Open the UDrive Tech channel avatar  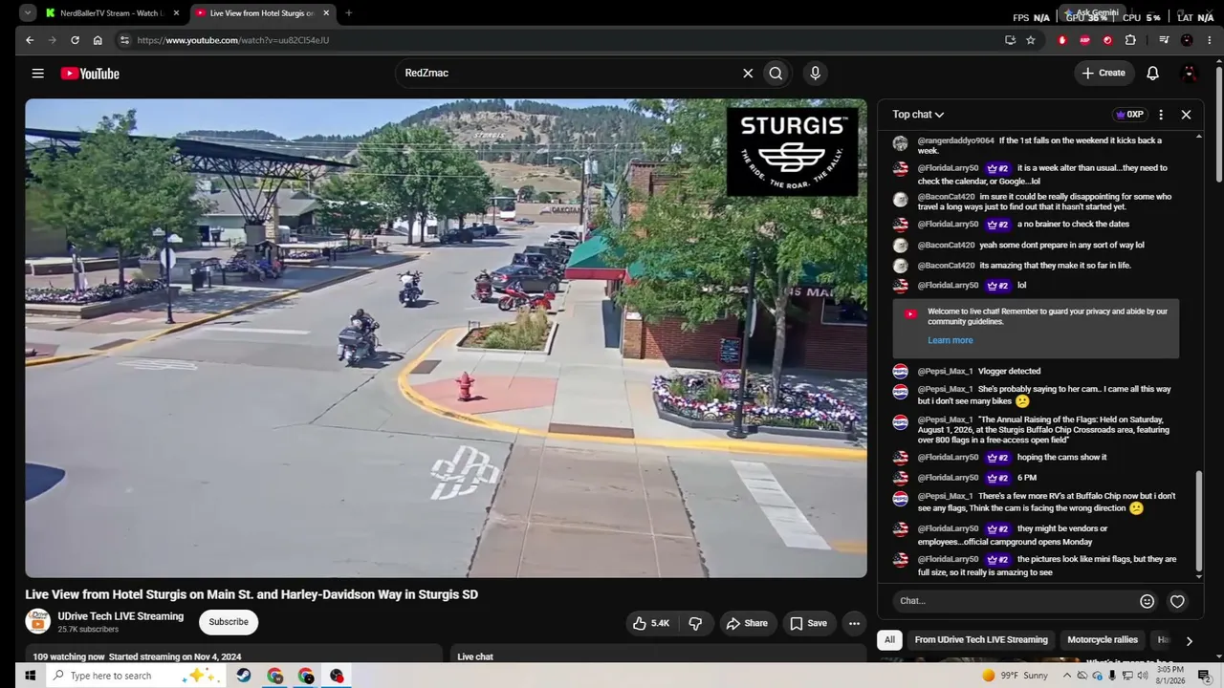point(38,621)
